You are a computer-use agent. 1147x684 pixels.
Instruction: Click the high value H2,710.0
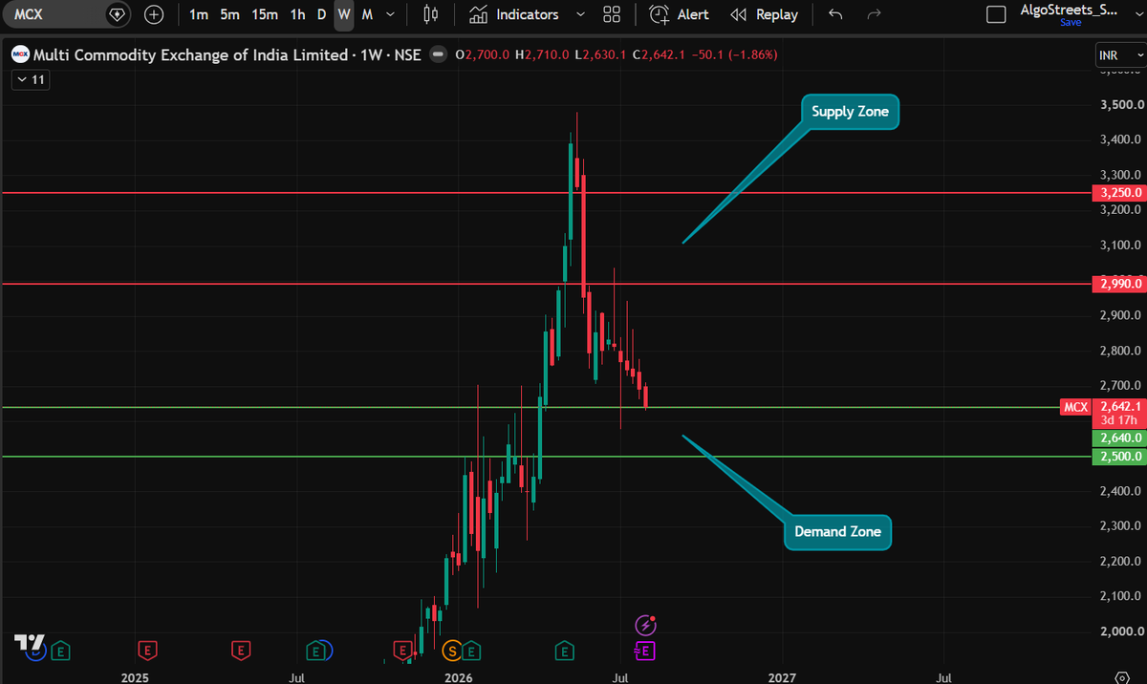(x=542, y=55)
